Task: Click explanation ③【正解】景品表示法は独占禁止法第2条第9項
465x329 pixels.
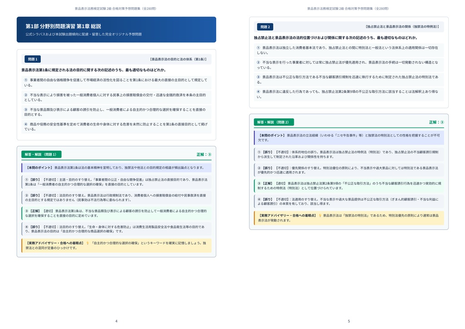Action: [349, 186]
